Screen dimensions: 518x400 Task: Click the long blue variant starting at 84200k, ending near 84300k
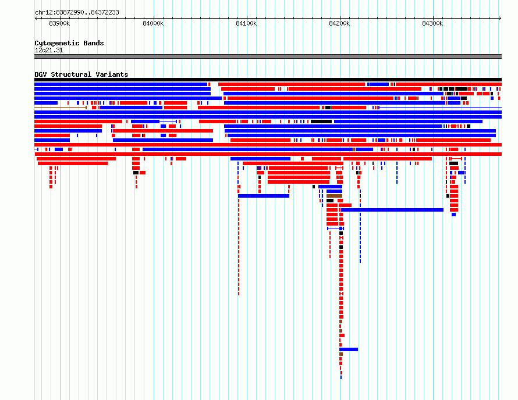coord(392,210)
